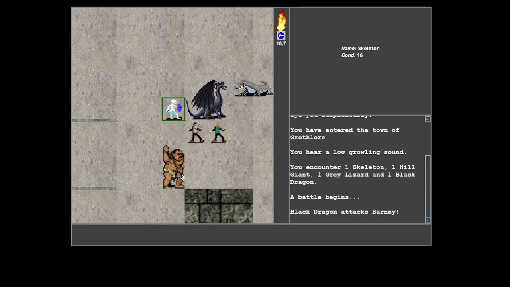The width and height of the screenshot is (510, 287).
Task: Click the scroll-down arrow of message log
Action: point(428,220)
